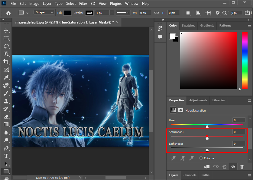This screenshot has height=180, width=253.
Task: Select the Move tool
Action: (6, 30)
